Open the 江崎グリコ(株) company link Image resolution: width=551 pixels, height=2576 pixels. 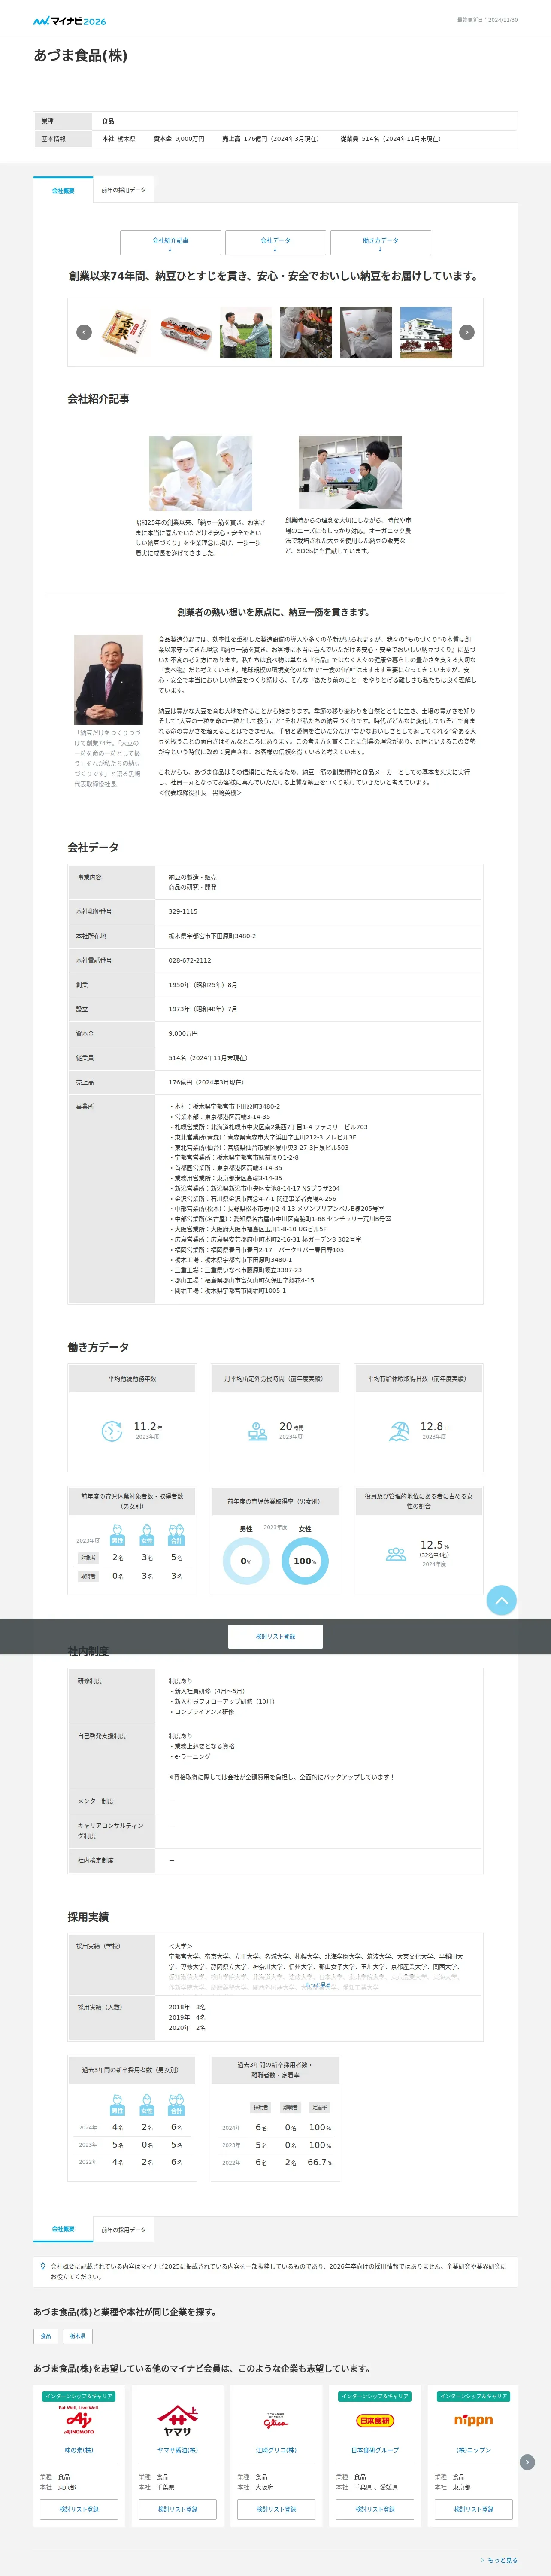276,2450
